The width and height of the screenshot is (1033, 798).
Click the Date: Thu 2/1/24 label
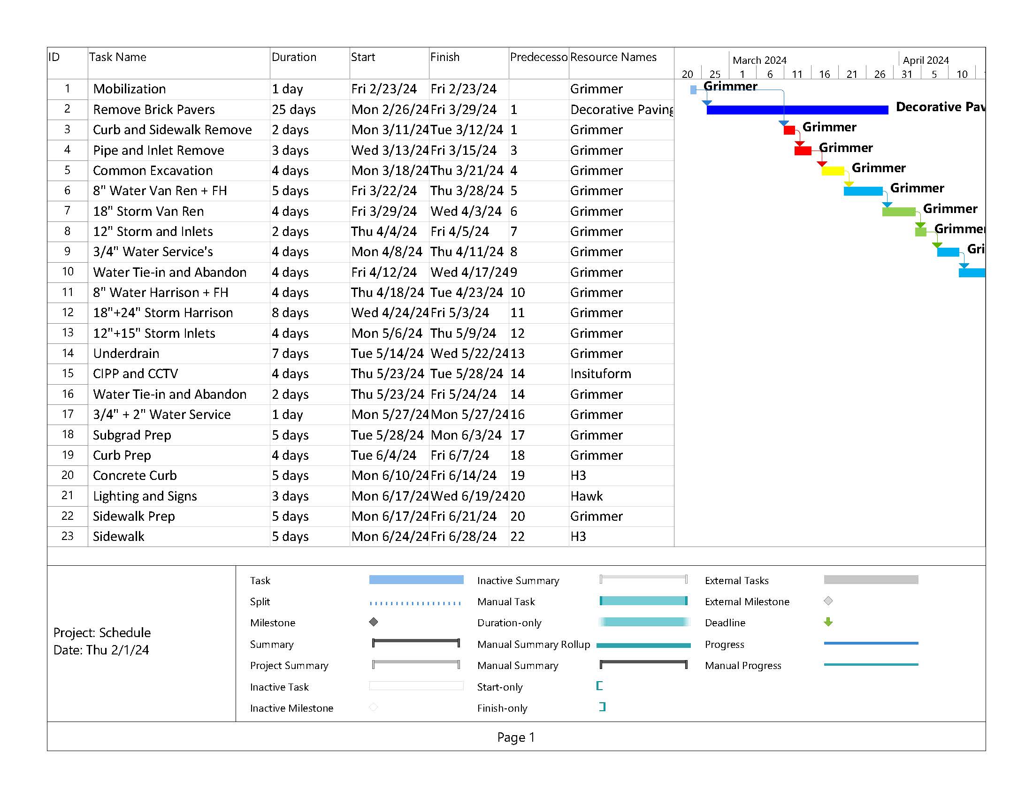(x=101, y=650)
